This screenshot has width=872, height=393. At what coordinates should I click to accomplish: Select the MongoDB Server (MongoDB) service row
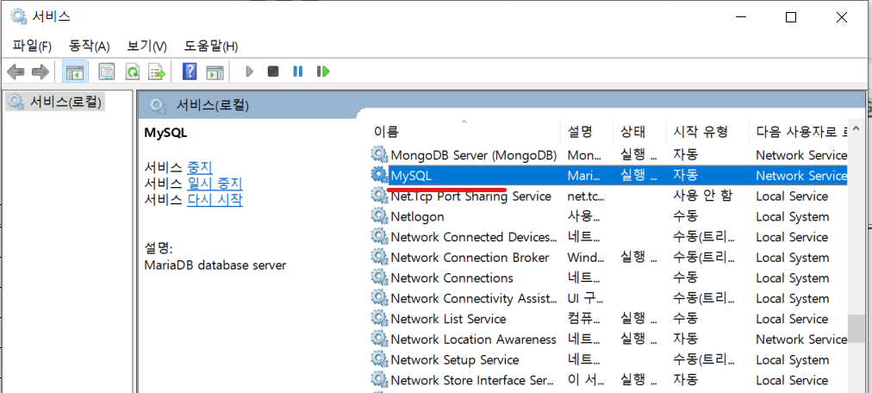608,155
